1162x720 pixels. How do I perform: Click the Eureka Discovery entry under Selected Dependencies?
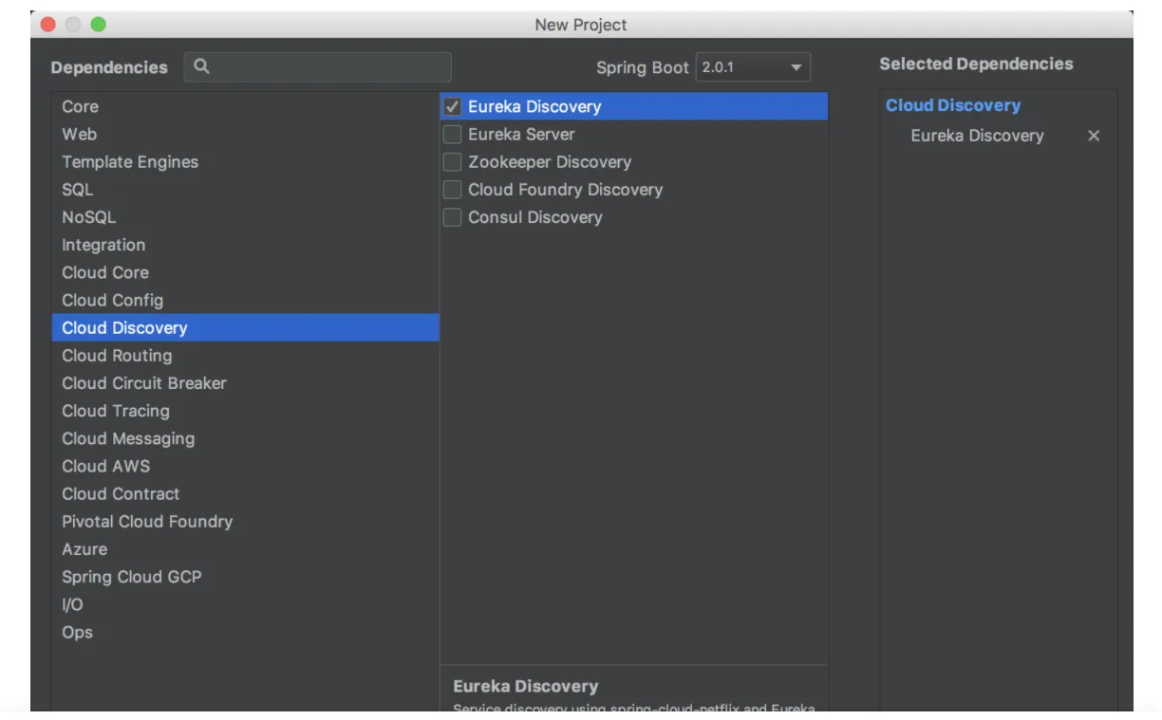coord(977,136)
